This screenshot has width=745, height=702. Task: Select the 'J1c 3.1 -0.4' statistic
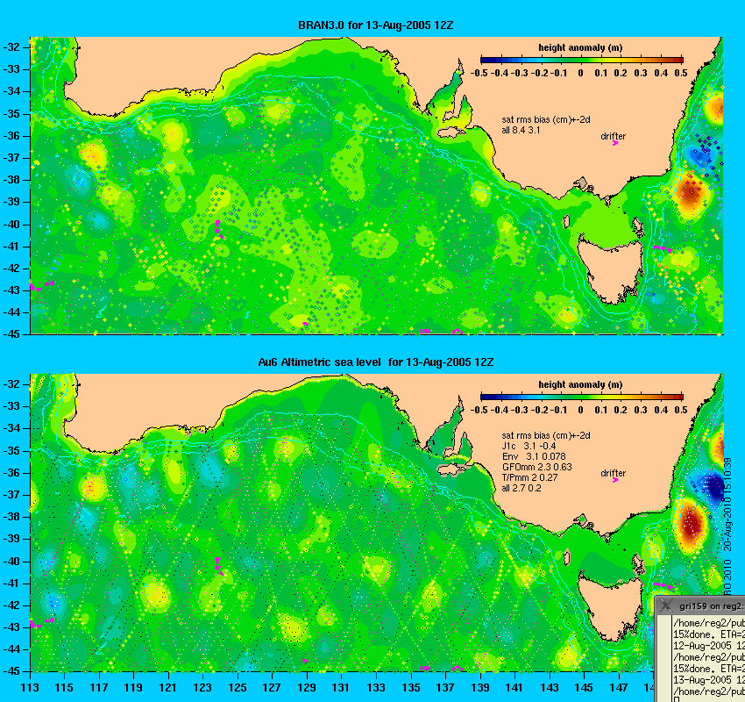point(529,446)
